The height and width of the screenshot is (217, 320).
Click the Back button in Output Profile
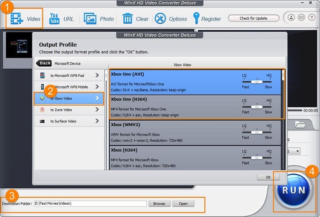pyautogui.click(x=44, y=63)
